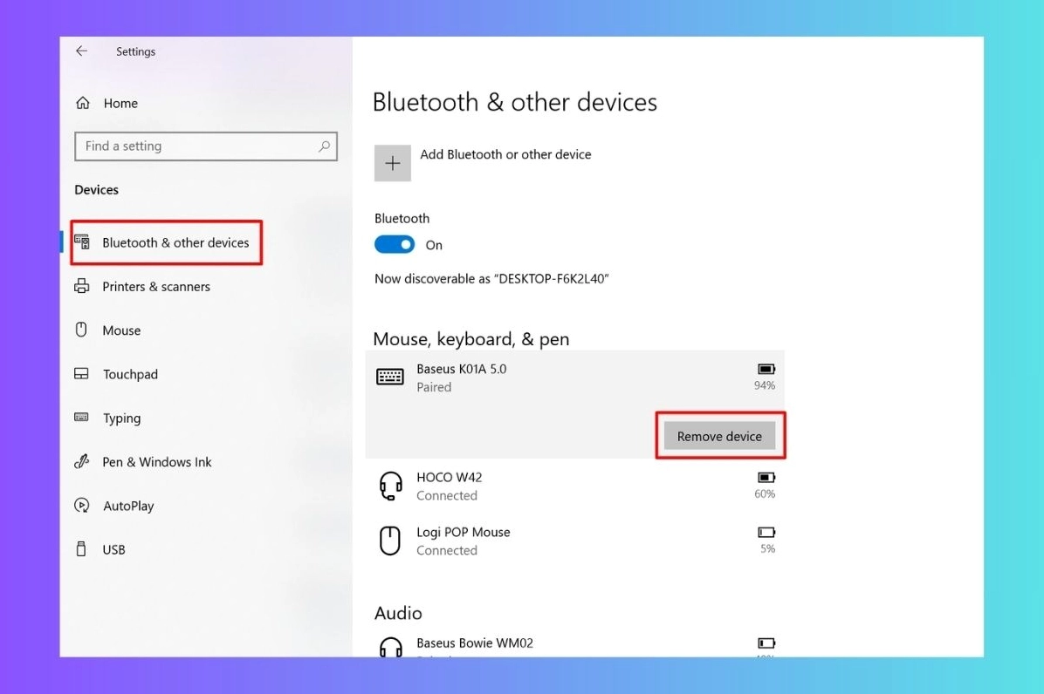This screenshot has width=1044, height=694.
Task: Open the Devices settings section
Action: (x=96, y=189)
